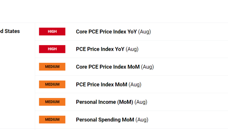228x130 pixels.
Task: Click (Aug) after Personal Spending MoM
Action: [x=142, y=120]
